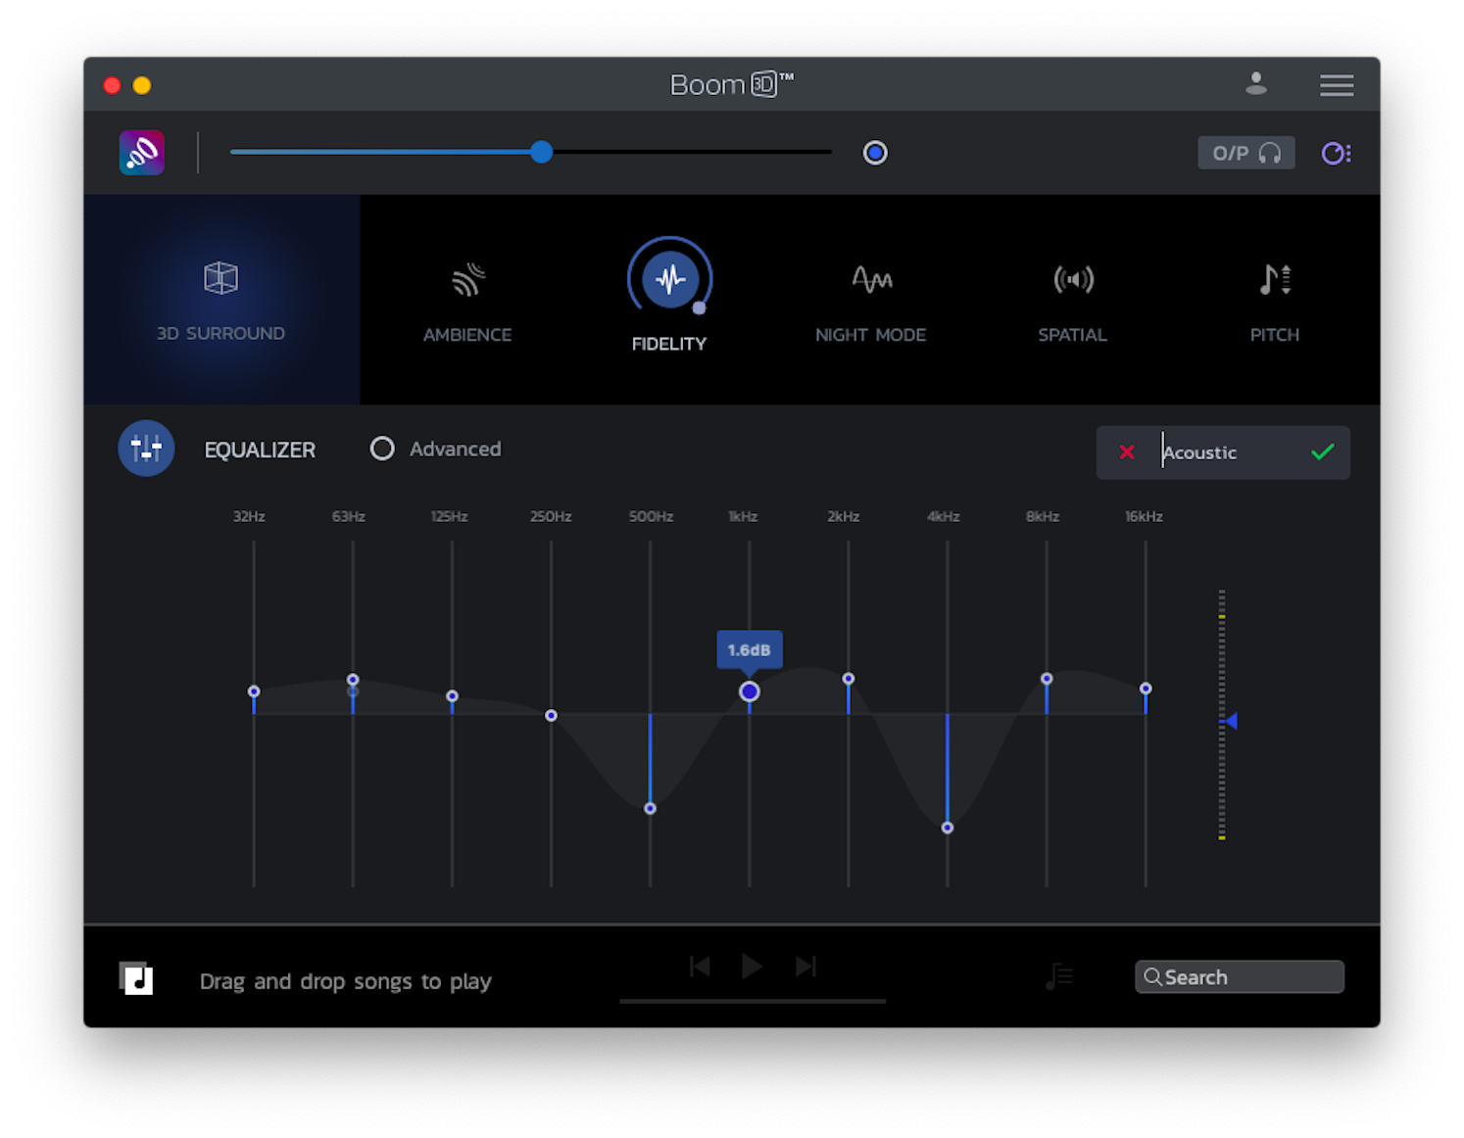1464x1138 pixels.
Task: Open the user account menu
Action: pos(1255,84)
